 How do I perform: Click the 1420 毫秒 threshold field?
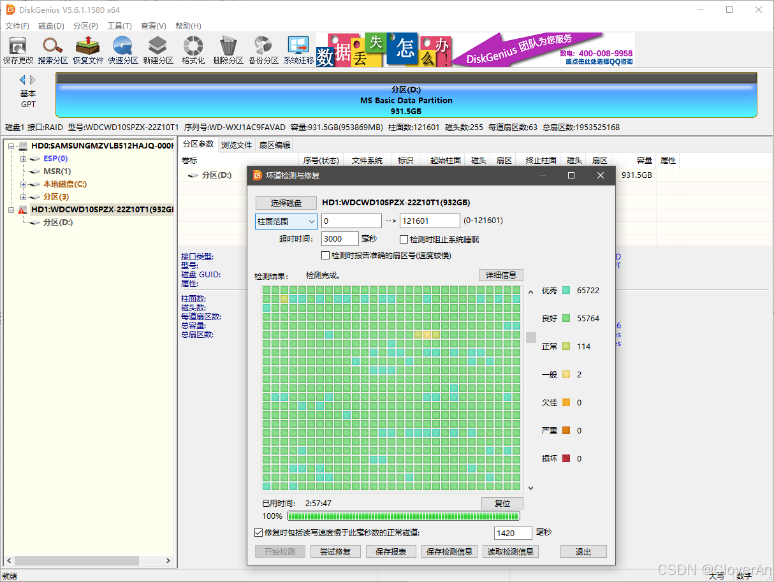513,533
